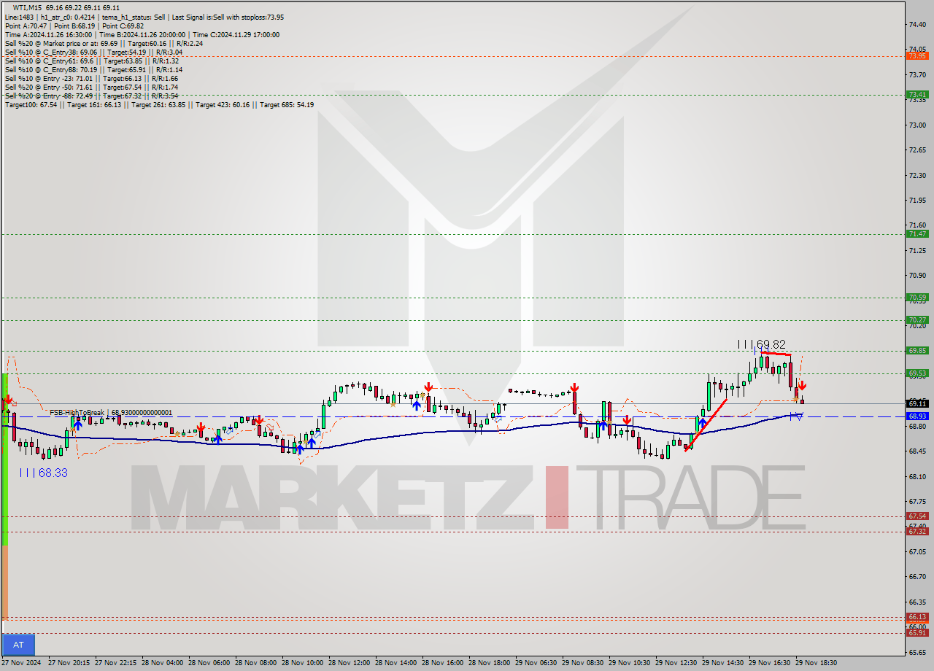The width and height of the screenshot is (934, 671).
Task: Select the green 73.41 price tag
Action: [x=917, y=95]
